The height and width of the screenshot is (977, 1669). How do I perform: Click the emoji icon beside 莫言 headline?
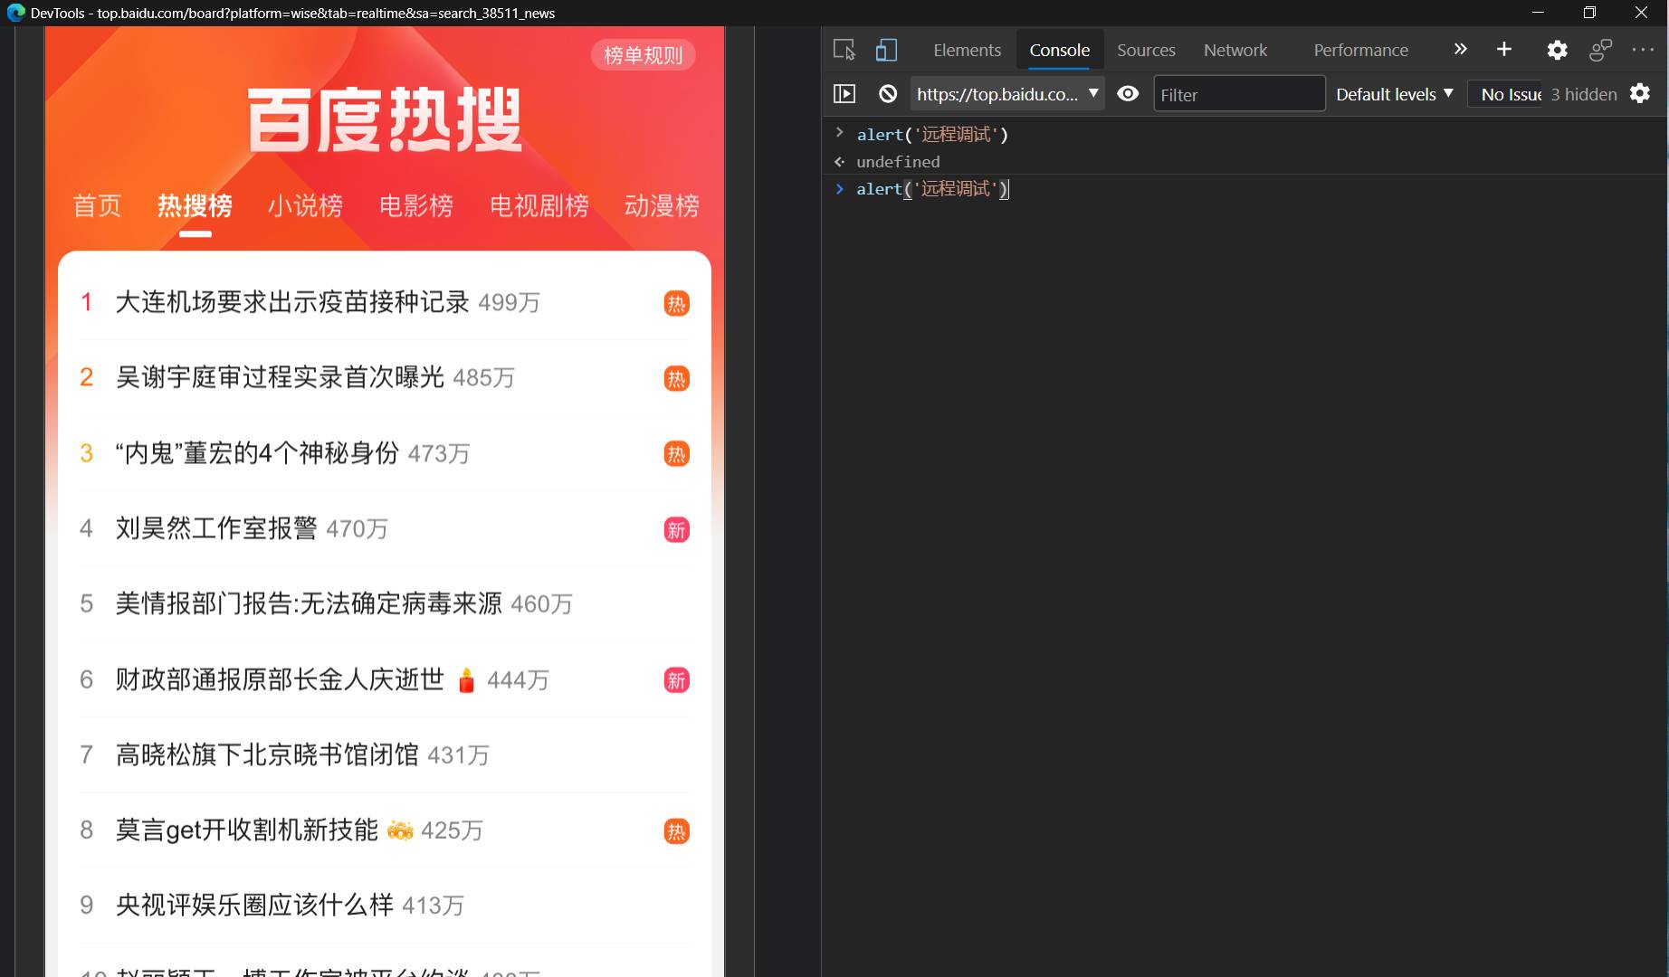400,830
